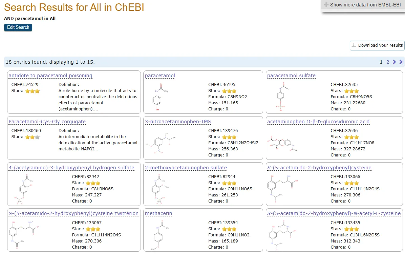
Task: Open 2-methoxyacetaminophen sulfate entry link
Action: (186, 168)
